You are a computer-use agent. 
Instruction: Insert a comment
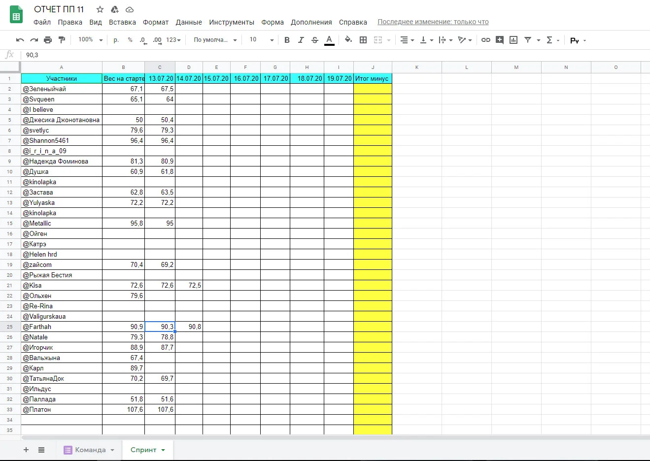click(x=500, y=40)
